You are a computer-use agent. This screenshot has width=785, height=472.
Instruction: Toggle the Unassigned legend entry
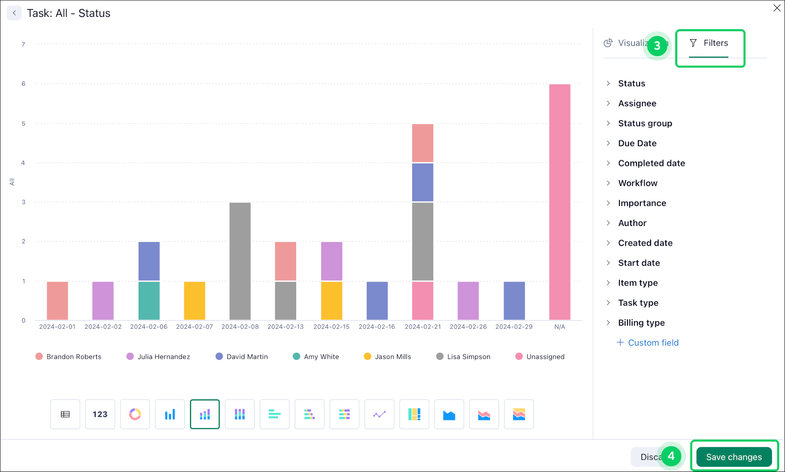pyautogui.click(x=540, y=357)
